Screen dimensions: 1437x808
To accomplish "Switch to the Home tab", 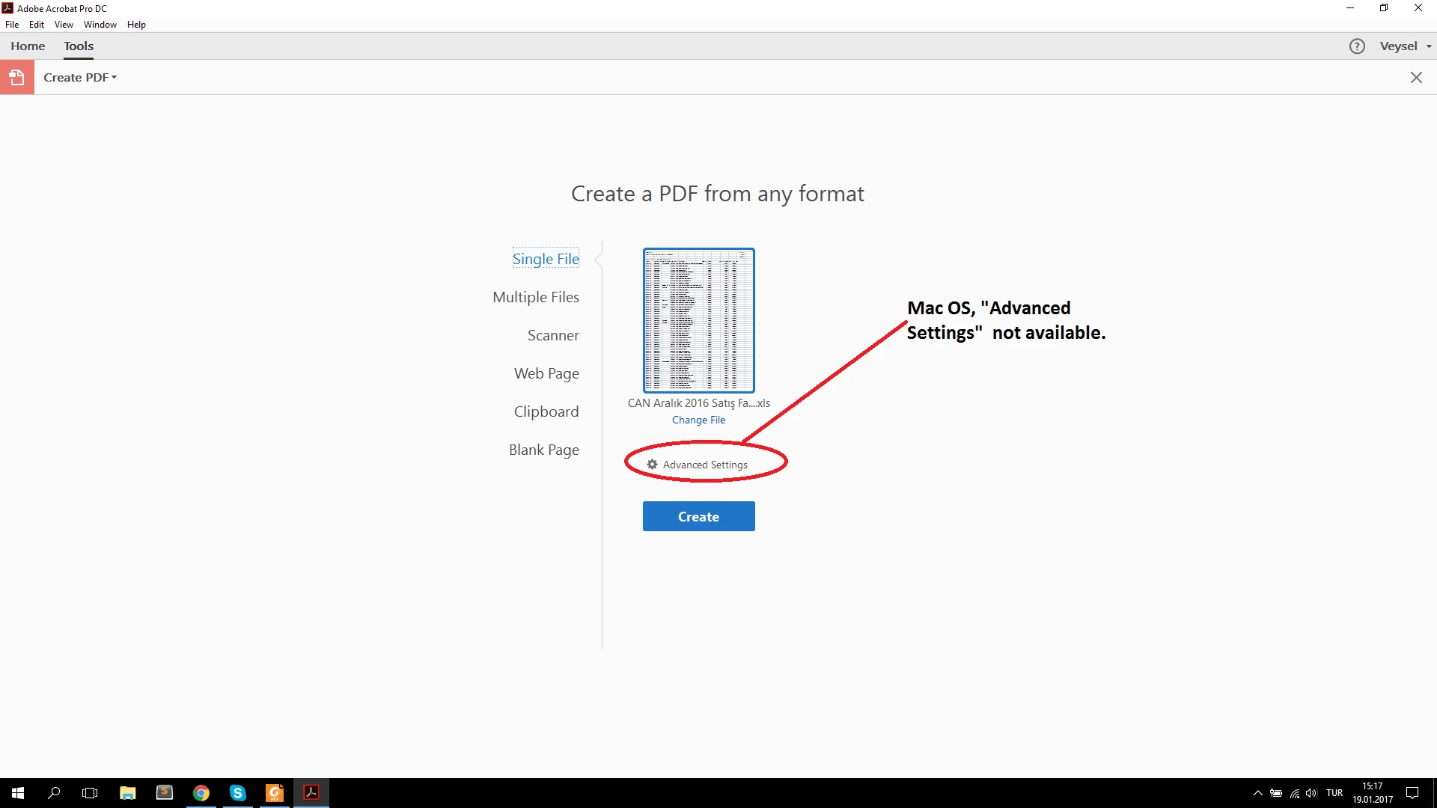I will [x=28, y=46].
